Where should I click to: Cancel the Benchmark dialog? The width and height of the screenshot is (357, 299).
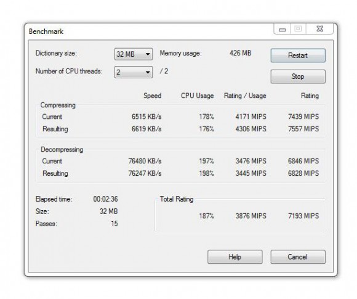point(298,257)
